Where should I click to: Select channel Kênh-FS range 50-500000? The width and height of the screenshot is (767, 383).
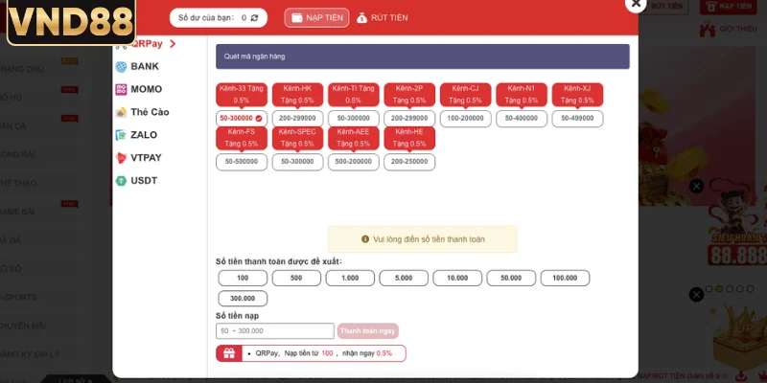tap(242, 162)
